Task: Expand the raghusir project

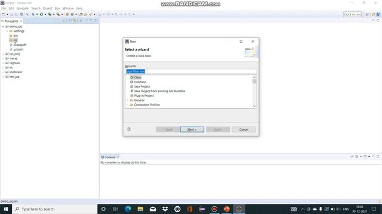Action: pyautogui.click(x=3, y=63)
